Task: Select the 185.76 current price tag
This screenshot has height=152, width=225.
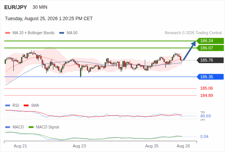Action: coord(210,60)
